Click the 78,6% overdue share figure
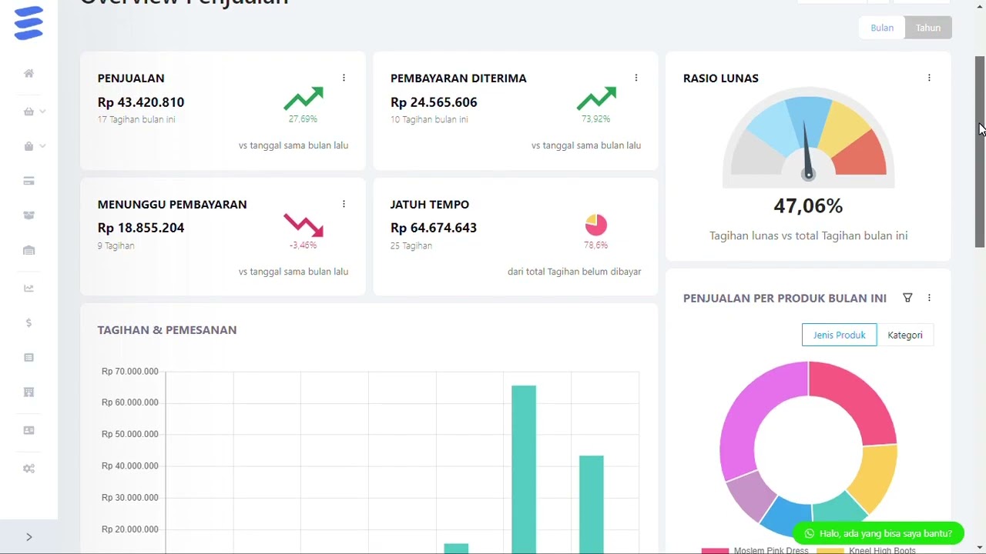This screenshot has height=554, width=986. pos(596,245)
